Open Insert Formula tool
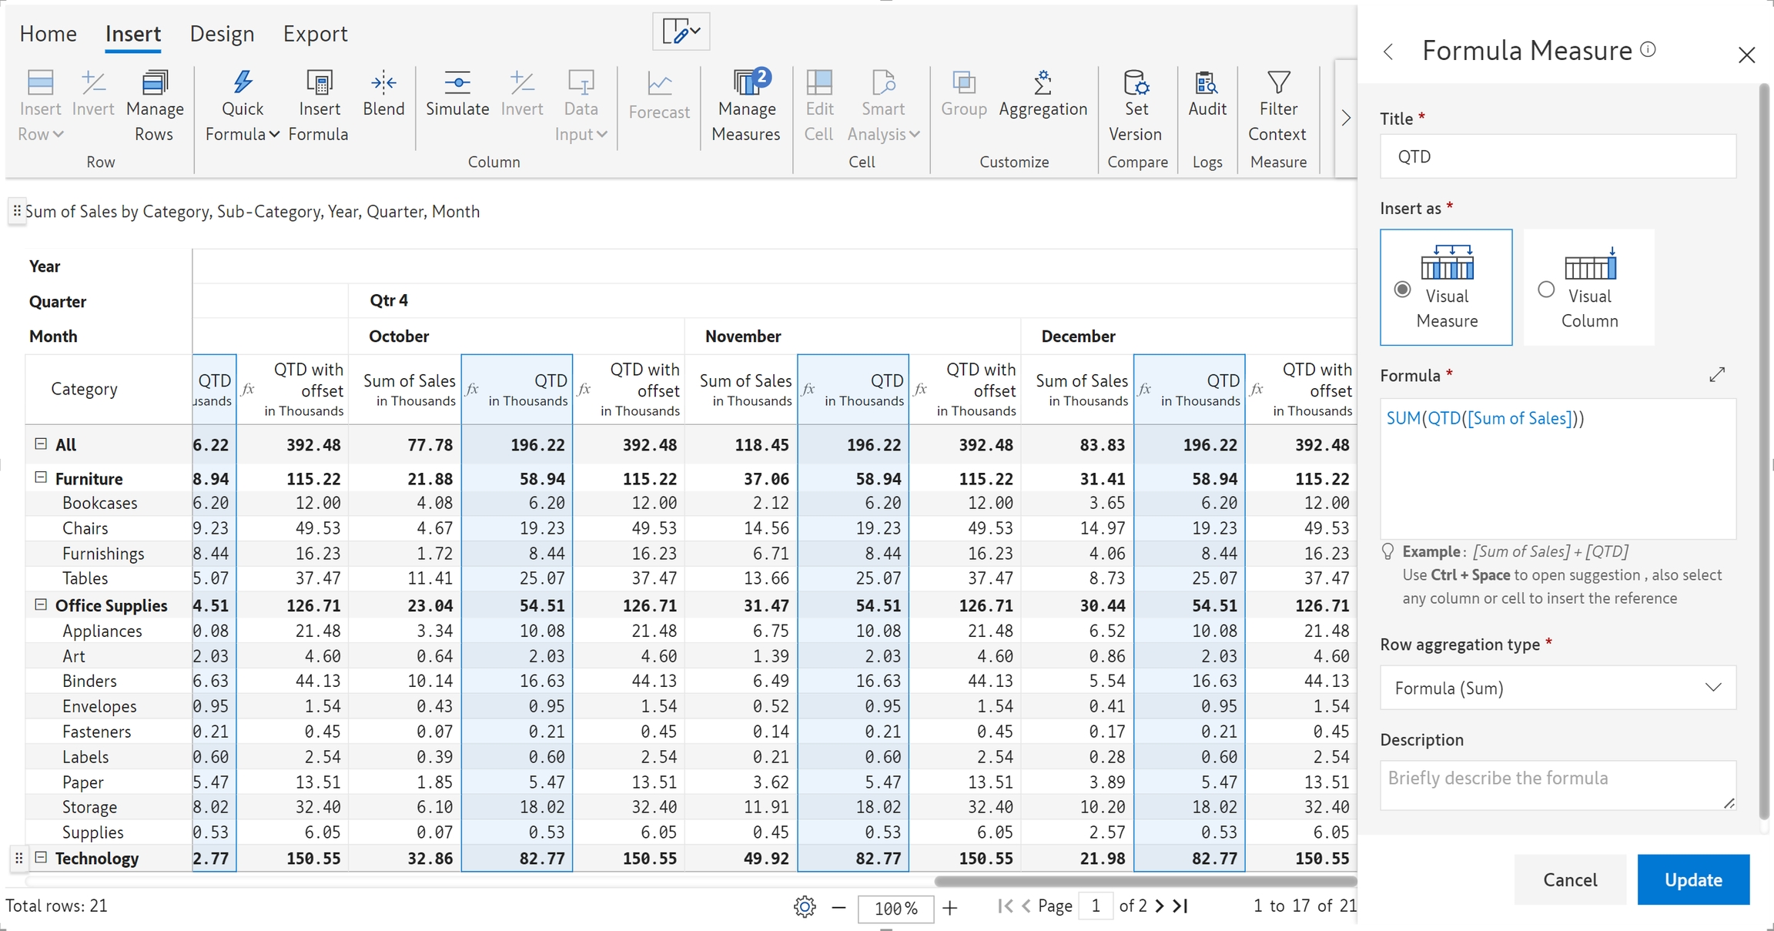The image size is (1774, 931). tap(319, 82)
